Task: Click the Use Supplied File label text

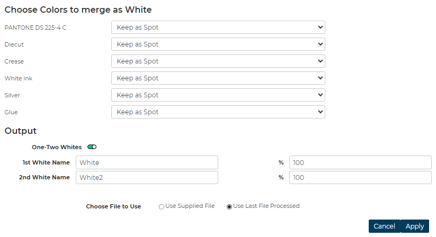Action: pyautogui.click(x=190, y=206)
